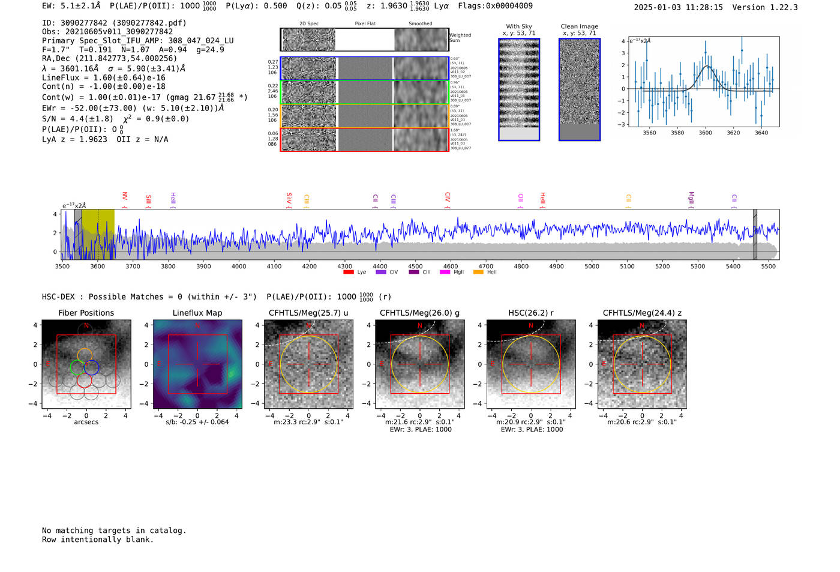
Task: Click the red HeII marker near 4850
Action: [x=542, y=200]
